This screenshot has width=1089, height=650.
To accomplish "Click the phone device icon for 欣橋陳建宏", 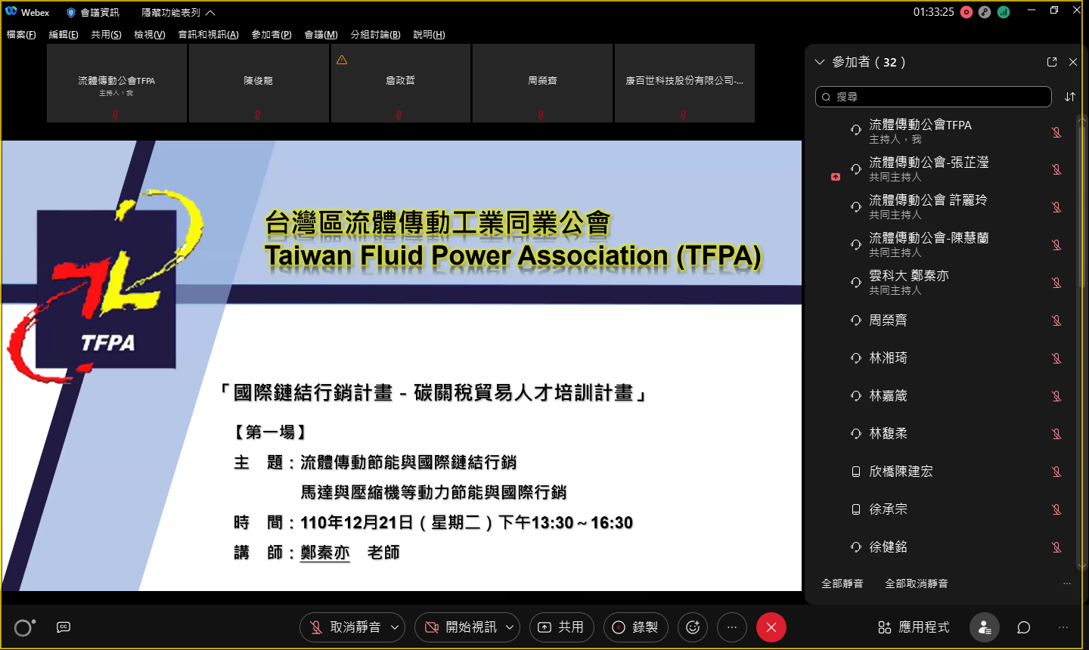I will tap(856, 472).
